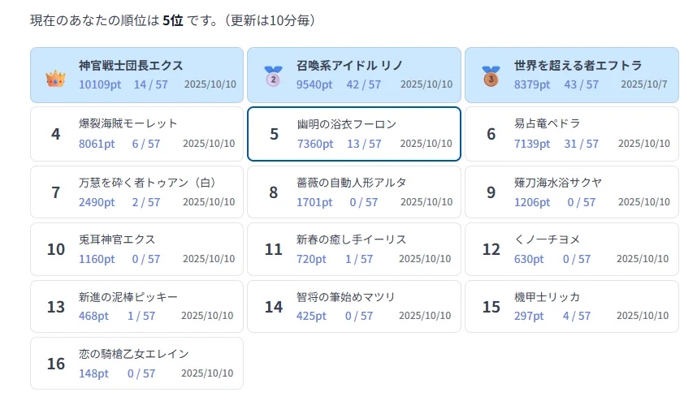Click the 兎耳神官エクス card
Viewport: 697px width, 401px height.
pyautogui.click(x=136, y=249)
